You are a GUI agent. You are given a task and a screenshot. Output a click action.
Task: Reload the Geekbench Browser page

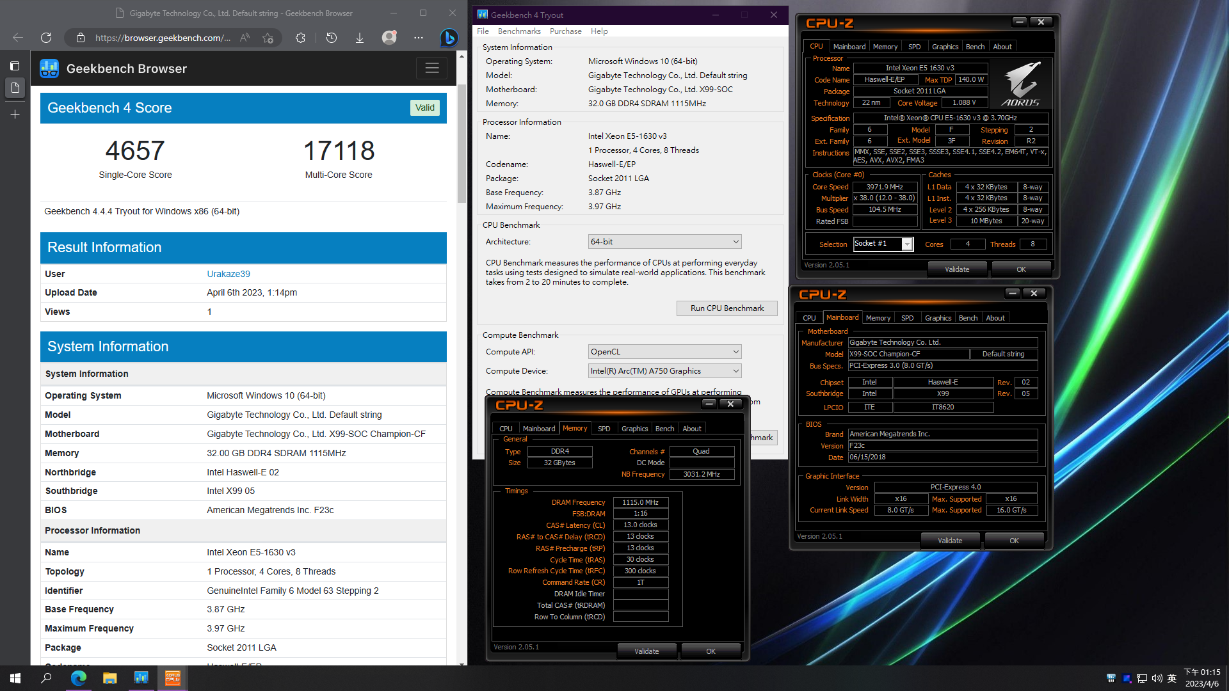[46, 38]
